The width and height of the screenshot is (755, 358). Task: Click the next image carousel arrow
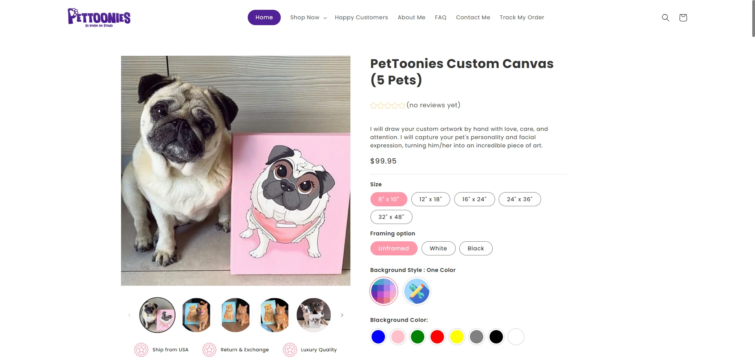(342, 315)
